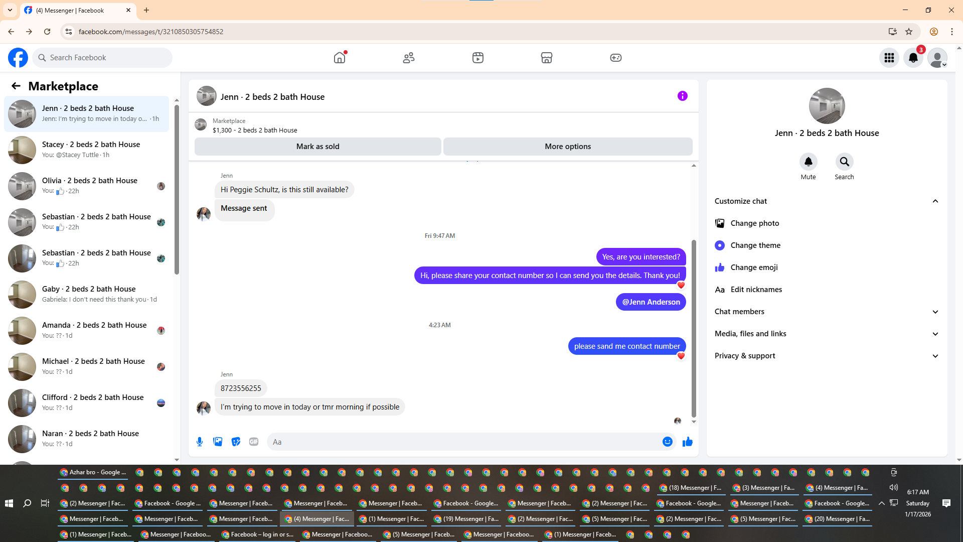Toggle conversation information panel icon
963x542 pixels.
(682, 96)
